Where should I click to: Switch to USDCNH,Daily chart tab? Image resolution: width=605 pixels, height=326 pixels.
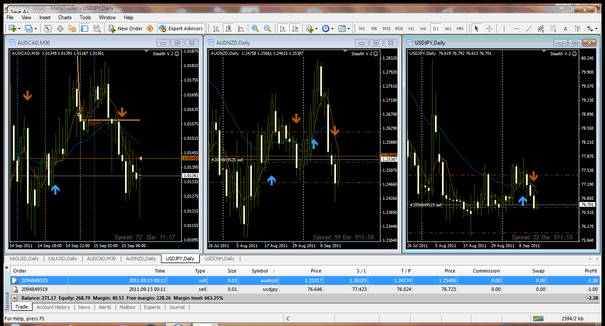[x=219, y=259]
